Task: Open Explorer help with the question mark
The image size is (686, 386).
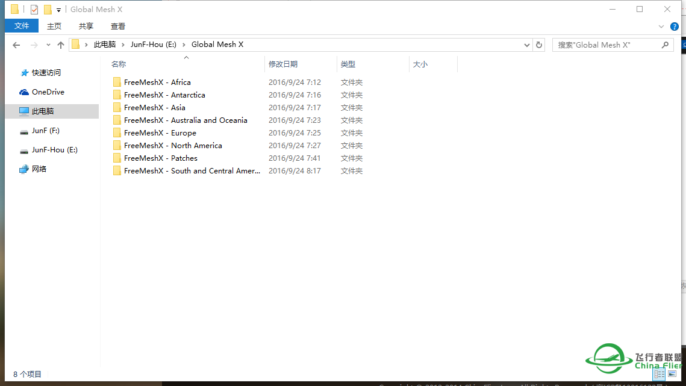Action: click(x=675, y=26)
